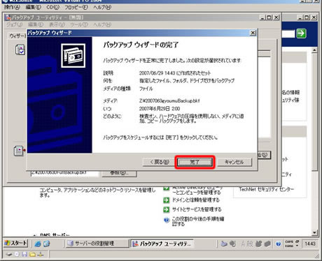The width and height of the screenshot is (322, 261).
Task: Click the ドメインと信頼を管理する link
Action: click(x=196, y=200)
